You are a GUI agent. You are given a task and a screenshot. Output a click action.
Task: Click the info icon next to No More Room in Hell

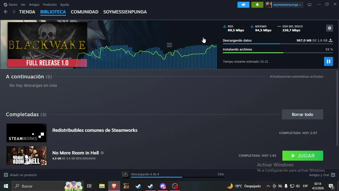tap(102, 153)
